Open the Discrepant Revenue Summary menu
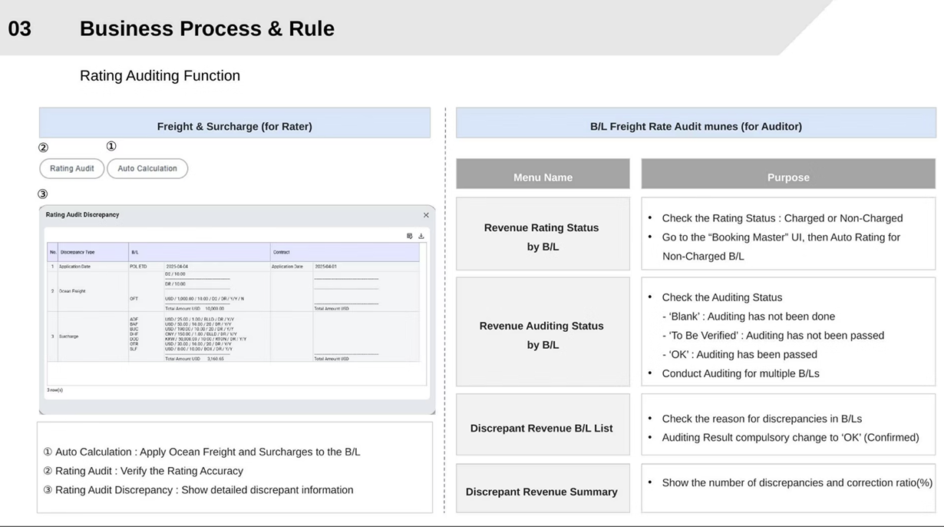 (x=542, y=492)
